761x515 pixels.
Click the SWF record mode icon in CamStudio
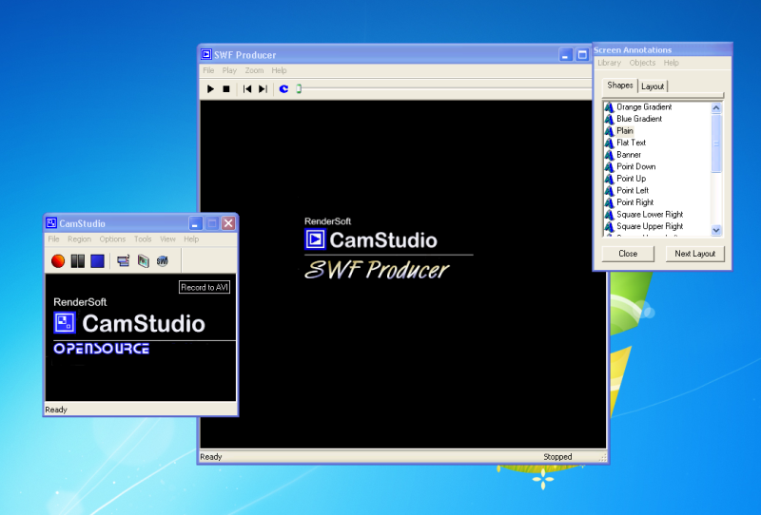162,261
